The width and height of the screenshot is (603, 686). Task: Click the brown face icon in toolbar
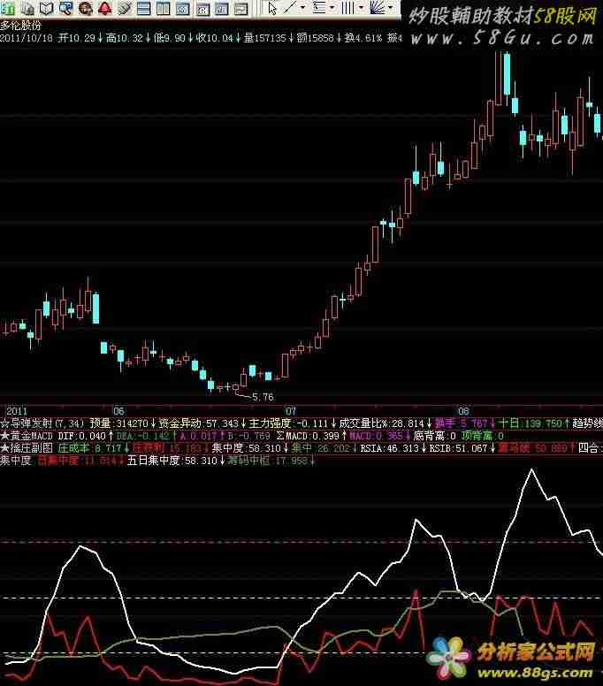(86, 8)
